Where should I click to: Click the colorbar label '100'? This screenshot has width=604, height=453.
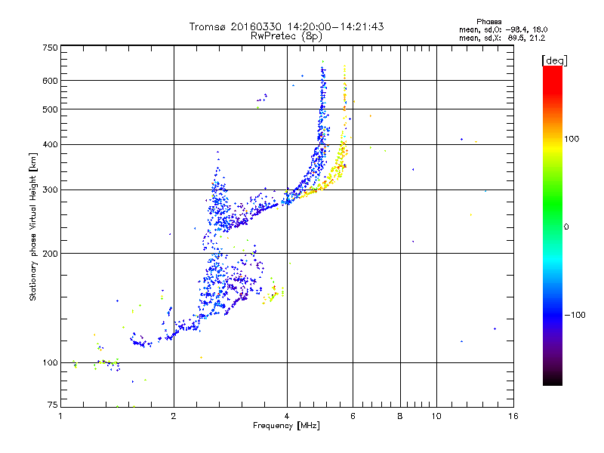point(572,139)
